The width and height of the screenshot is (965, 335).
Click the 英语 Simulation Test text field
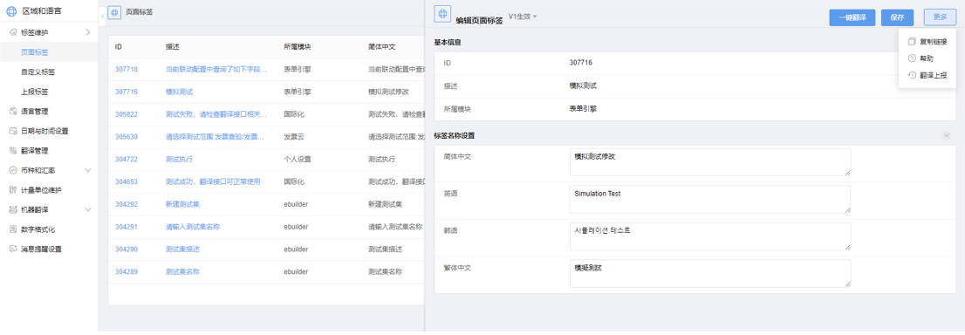click(710, 200)
